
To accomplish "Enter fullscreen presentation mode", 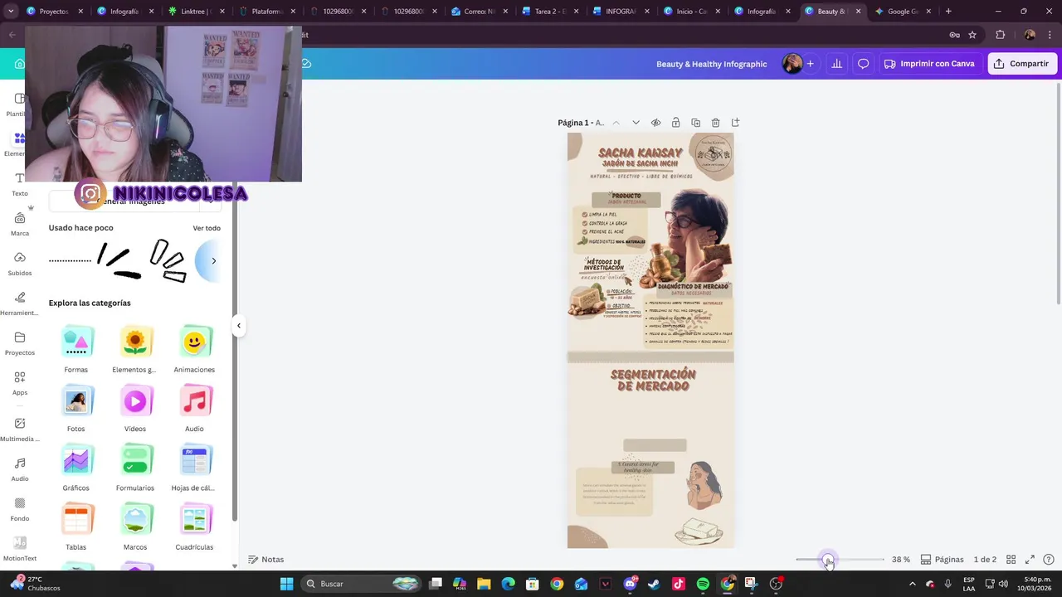I will pyautogui.click(x=1030, y=560).
